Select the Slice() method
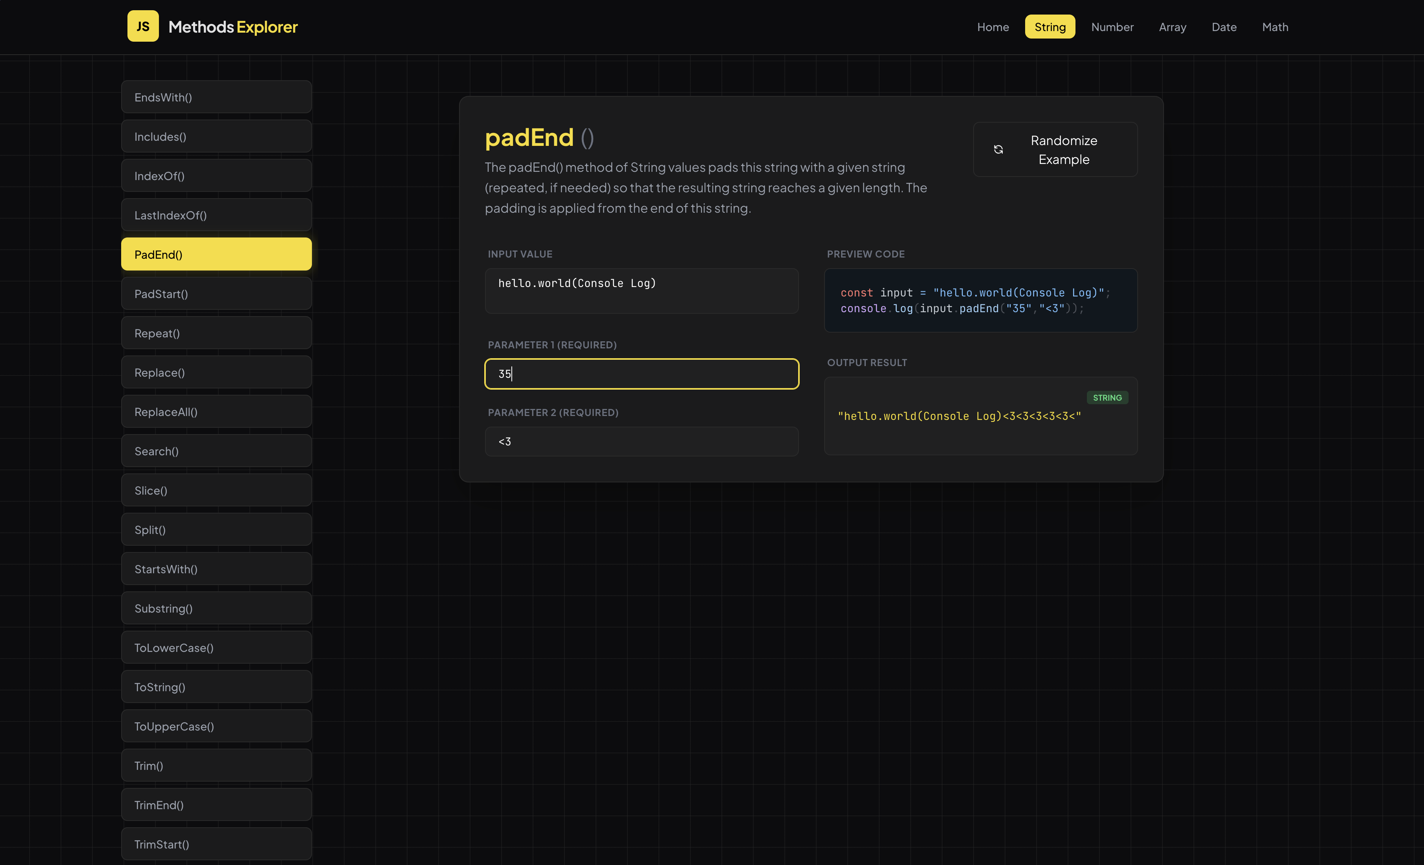The width and height of the screenshot is (1424, 865). point(217,490)
